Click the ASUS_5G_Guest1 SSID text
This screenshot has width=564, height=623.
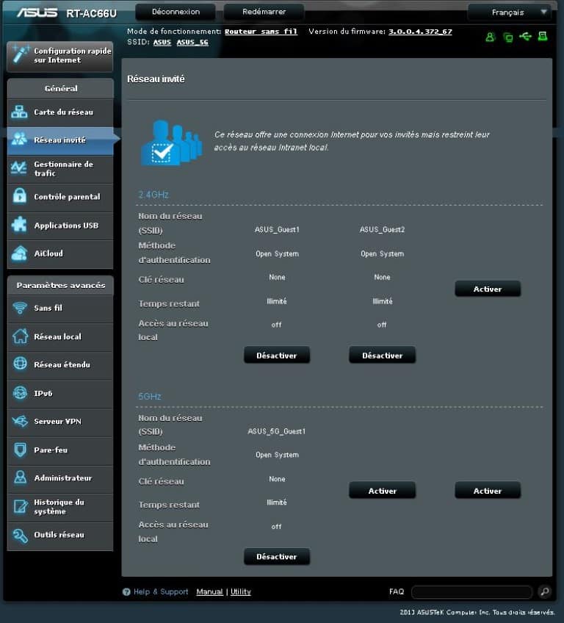(277, 431)
